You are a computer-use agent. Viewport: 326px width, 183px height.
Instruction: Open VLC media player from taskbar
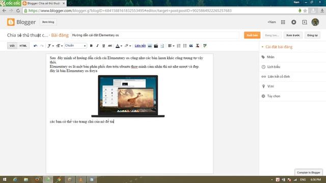pyautogui.click(x=80, y=179)
